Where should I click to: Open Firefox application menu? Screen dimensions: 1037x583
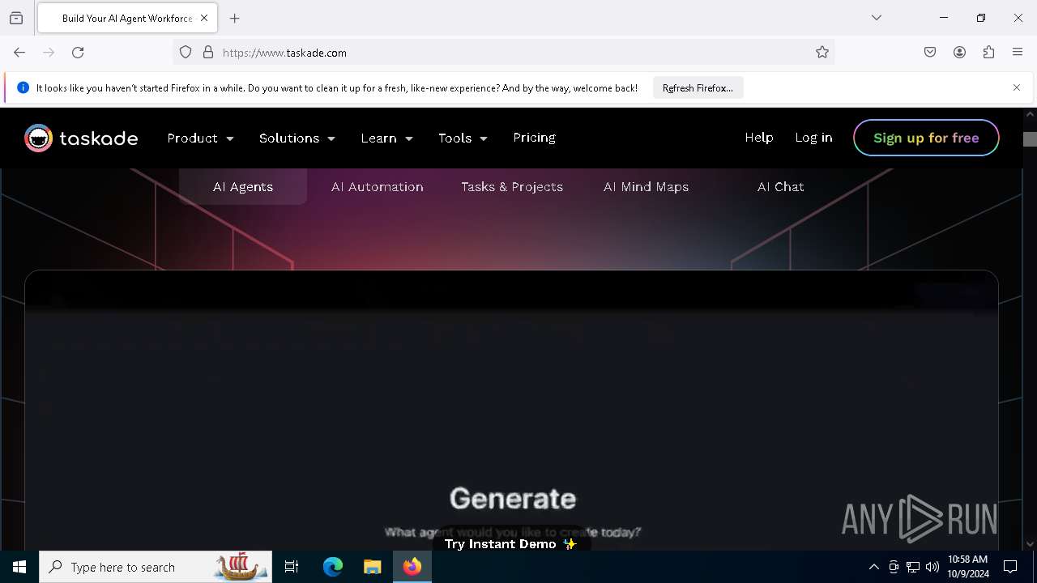click(x=1018, y=53)
